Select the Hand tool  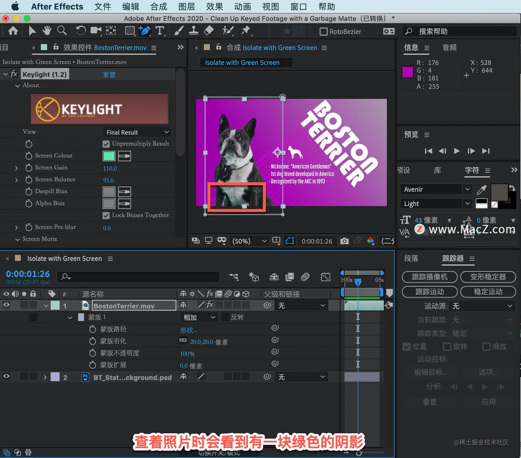click(47, 31)
